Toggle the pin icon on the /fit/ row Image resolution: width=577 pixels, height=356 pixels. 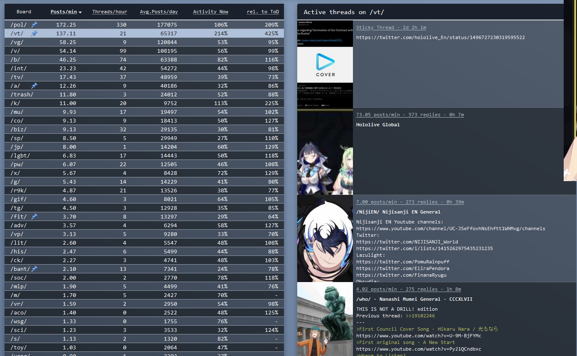(34, 217)
